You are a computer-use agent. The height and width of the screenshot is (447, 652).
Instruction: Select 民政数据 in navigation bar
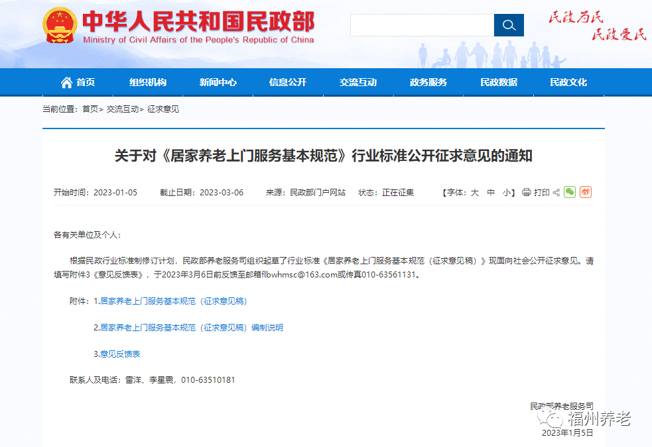[499, 83]
